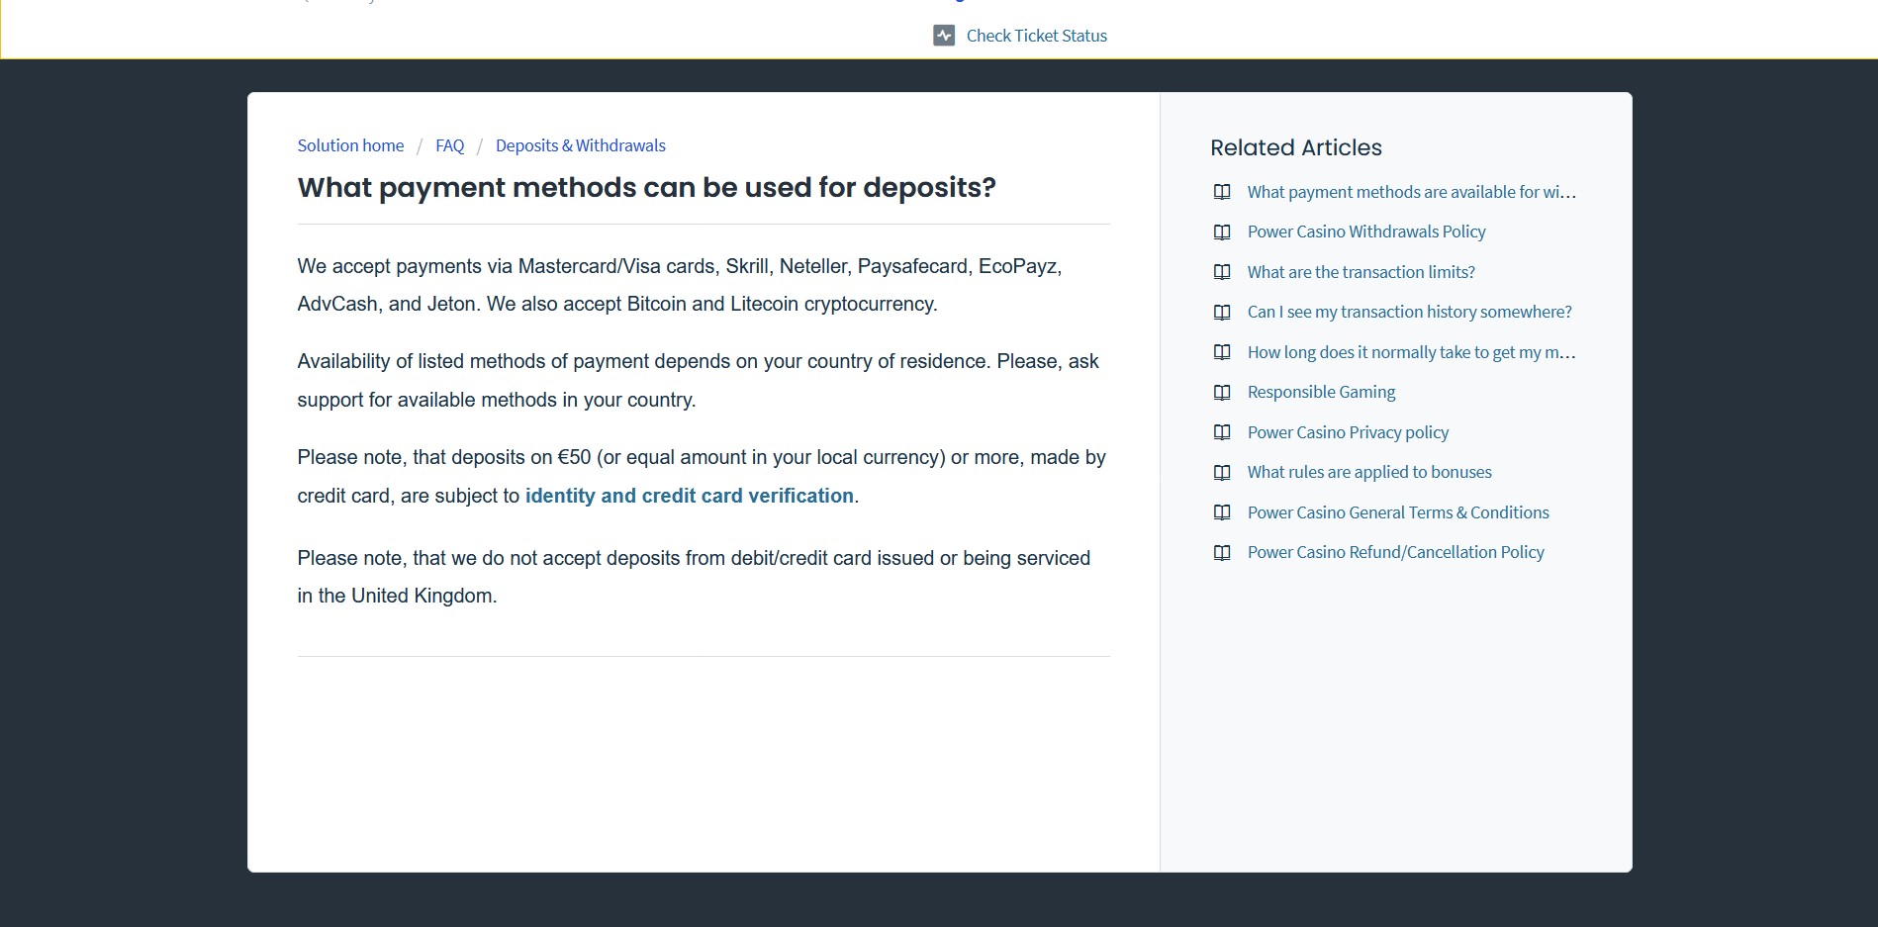This screenshot has height=927, width=1878.
Task: Open transaction history article link
Action: pyautogui.click(x=1409, y=312)
